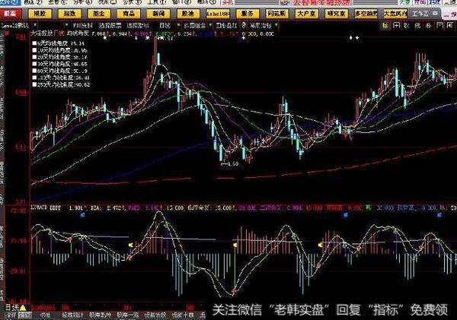457x320 pixels.
Task: Click the rightmost icon in chart icon strip
Action: click(452, 24)
